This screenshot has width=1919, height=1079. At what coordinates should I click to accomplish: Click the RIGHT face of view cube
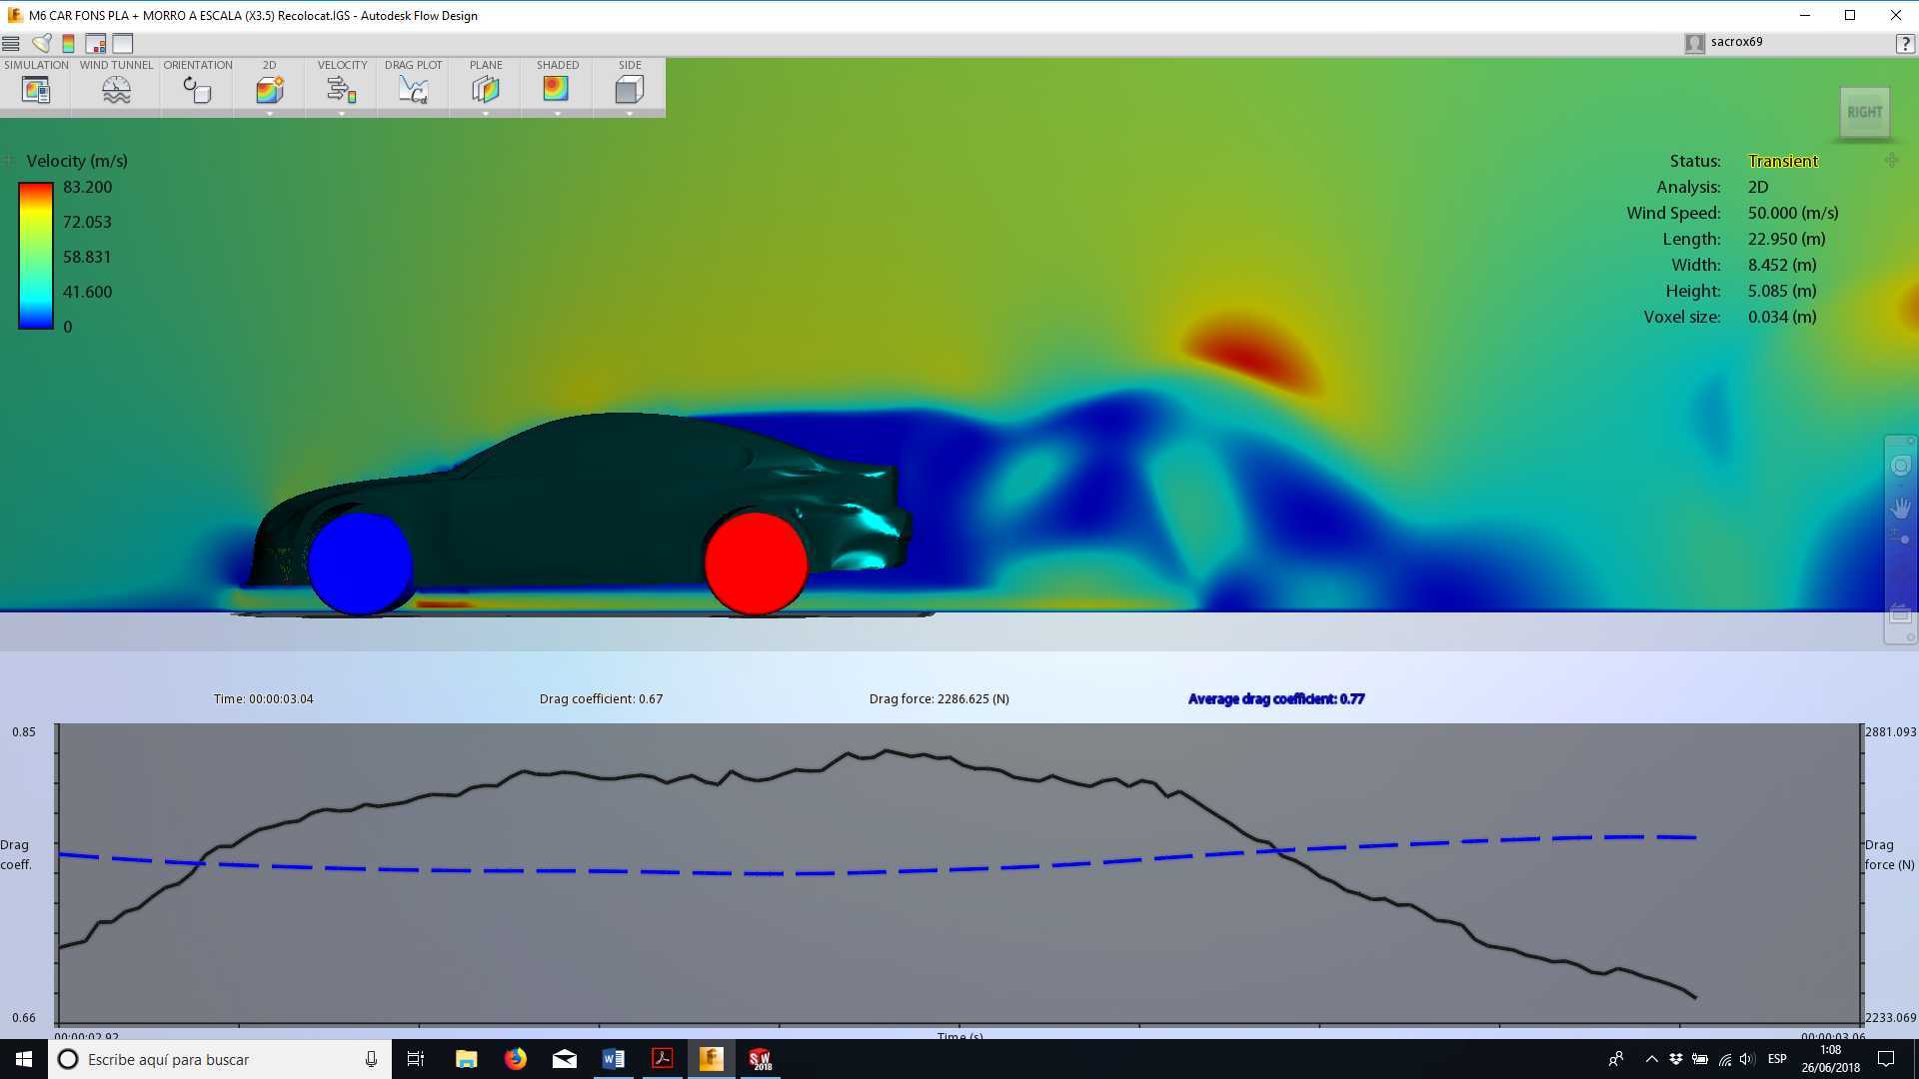tap(1864, 112)
